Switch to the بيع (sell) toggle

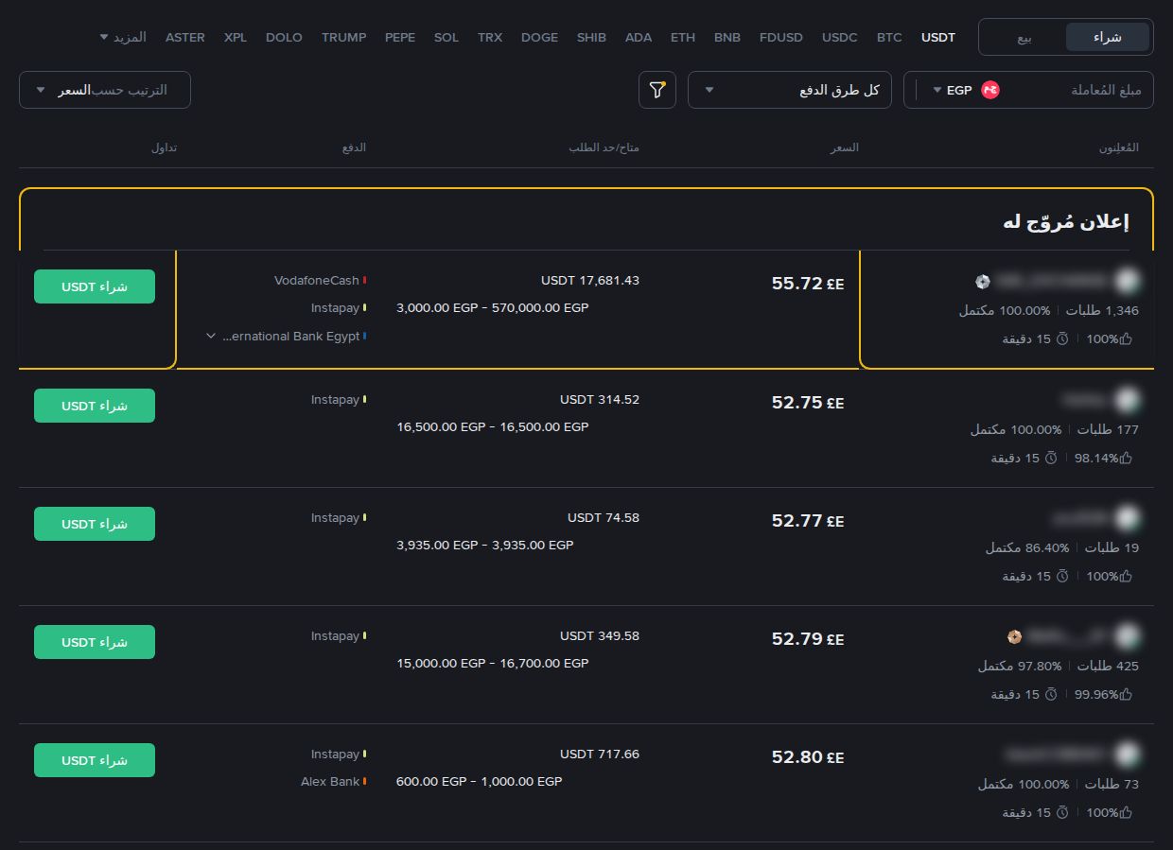1024,37
